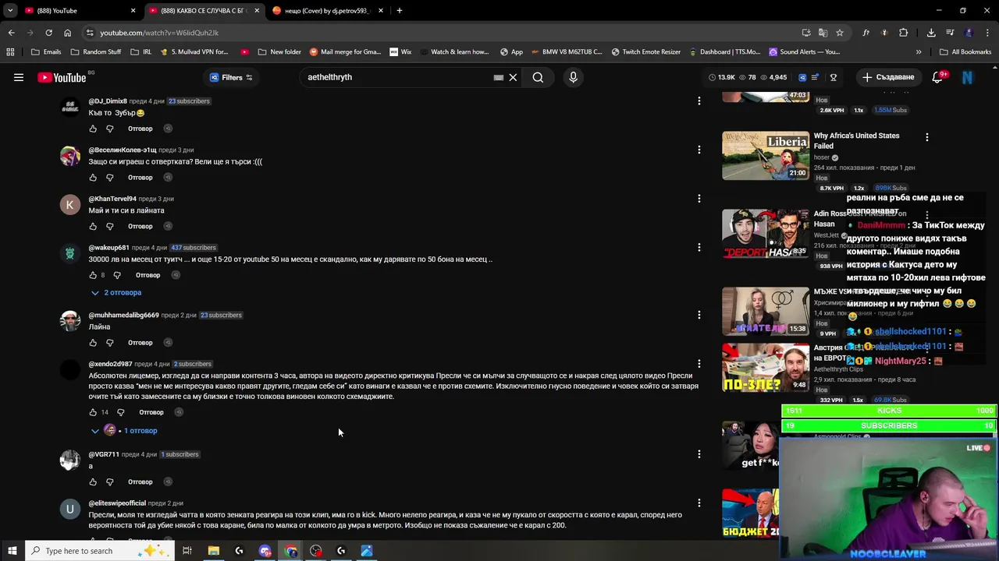Switch to the Suno Cover tab
Screen dimensions: 999x561
coord(328,10)
